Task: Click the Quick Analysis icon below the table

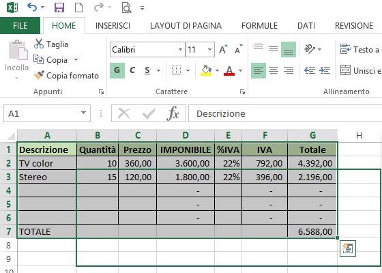Action: click(348, 248)
